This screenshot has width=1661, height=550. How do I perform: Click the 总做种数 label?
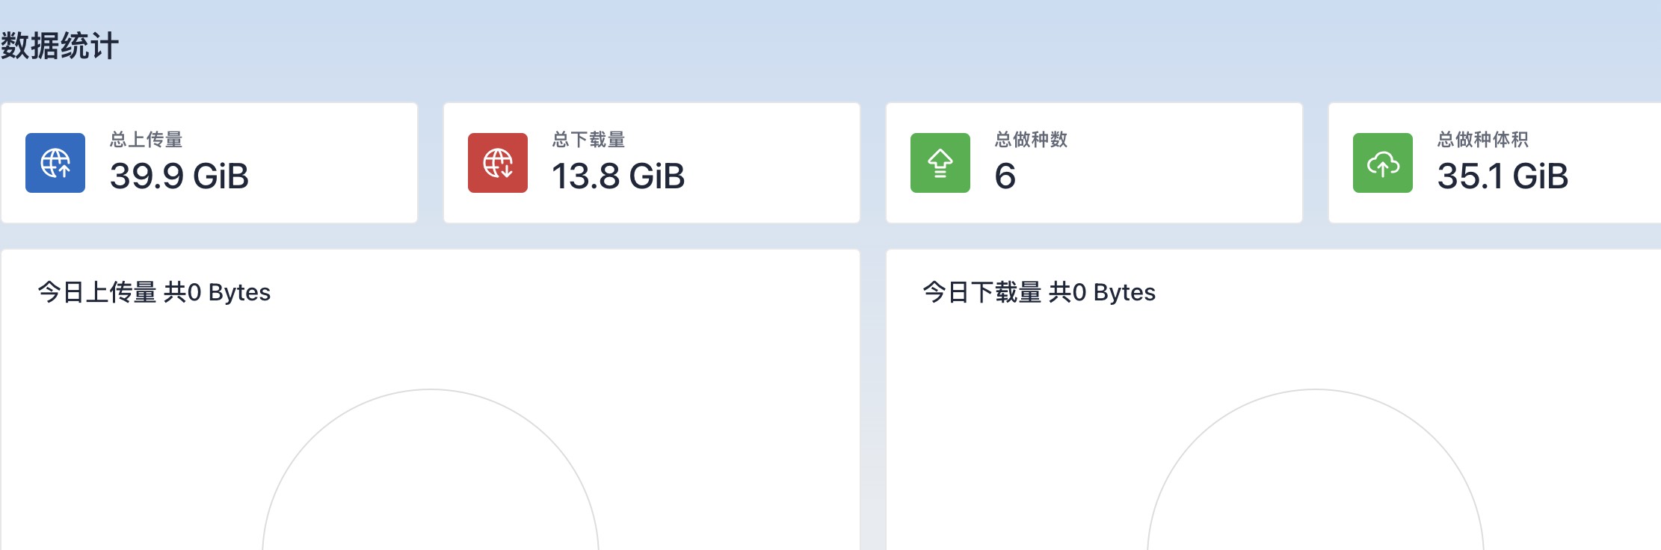coord(1032,140)
